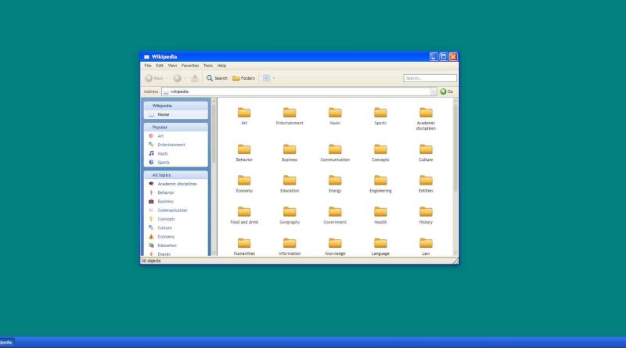The image size is (626, 348).
Task: Open the Tools menu
Action: coord(208,66)
